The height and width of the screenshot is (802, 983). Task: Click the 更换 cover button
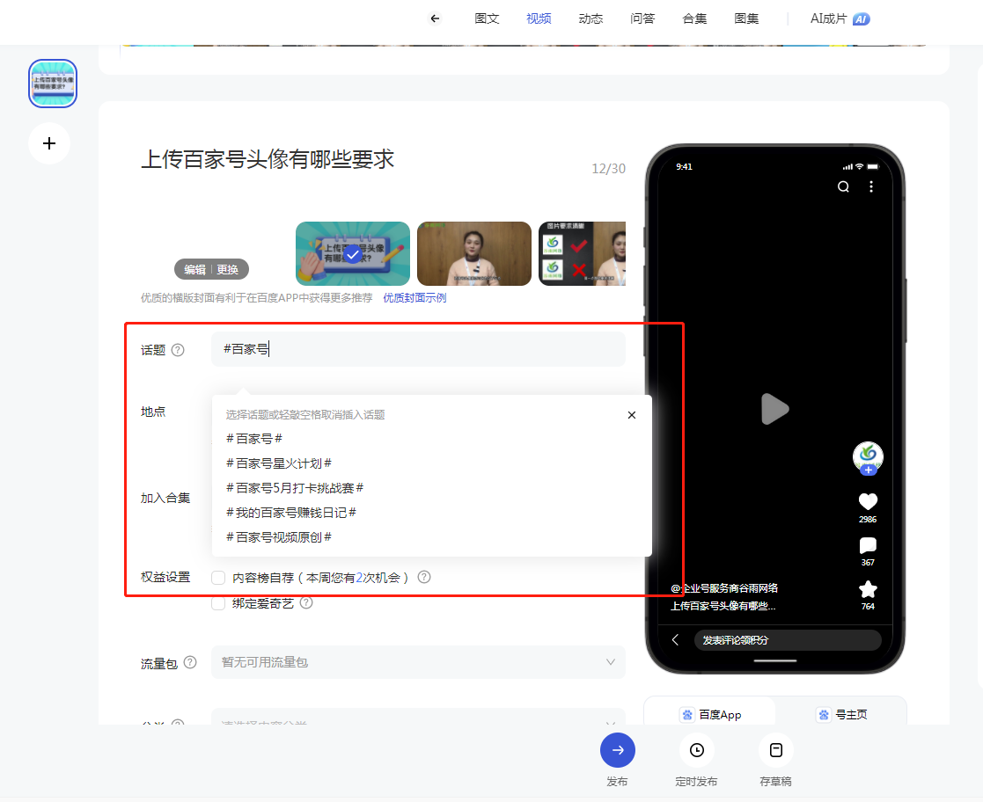(x=228, y=269)
